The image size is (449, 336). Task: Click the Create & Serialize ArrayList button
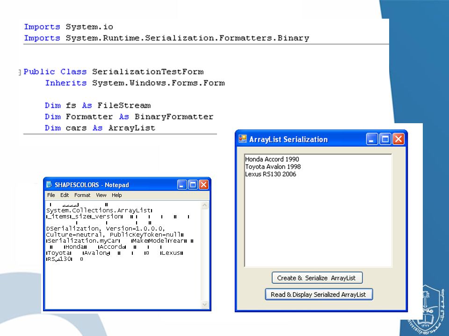pyautogui.click(x=317, y=278)
